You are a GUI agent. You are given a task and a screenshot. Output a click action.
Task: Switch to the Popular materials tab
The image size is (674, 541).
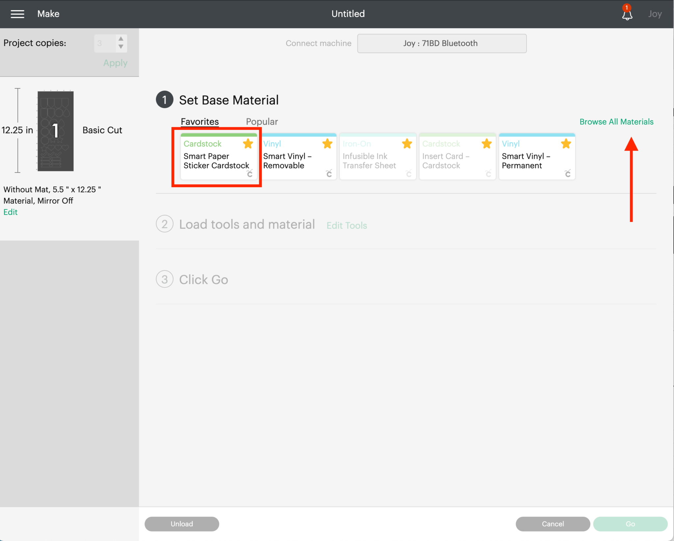coord(262,122)
